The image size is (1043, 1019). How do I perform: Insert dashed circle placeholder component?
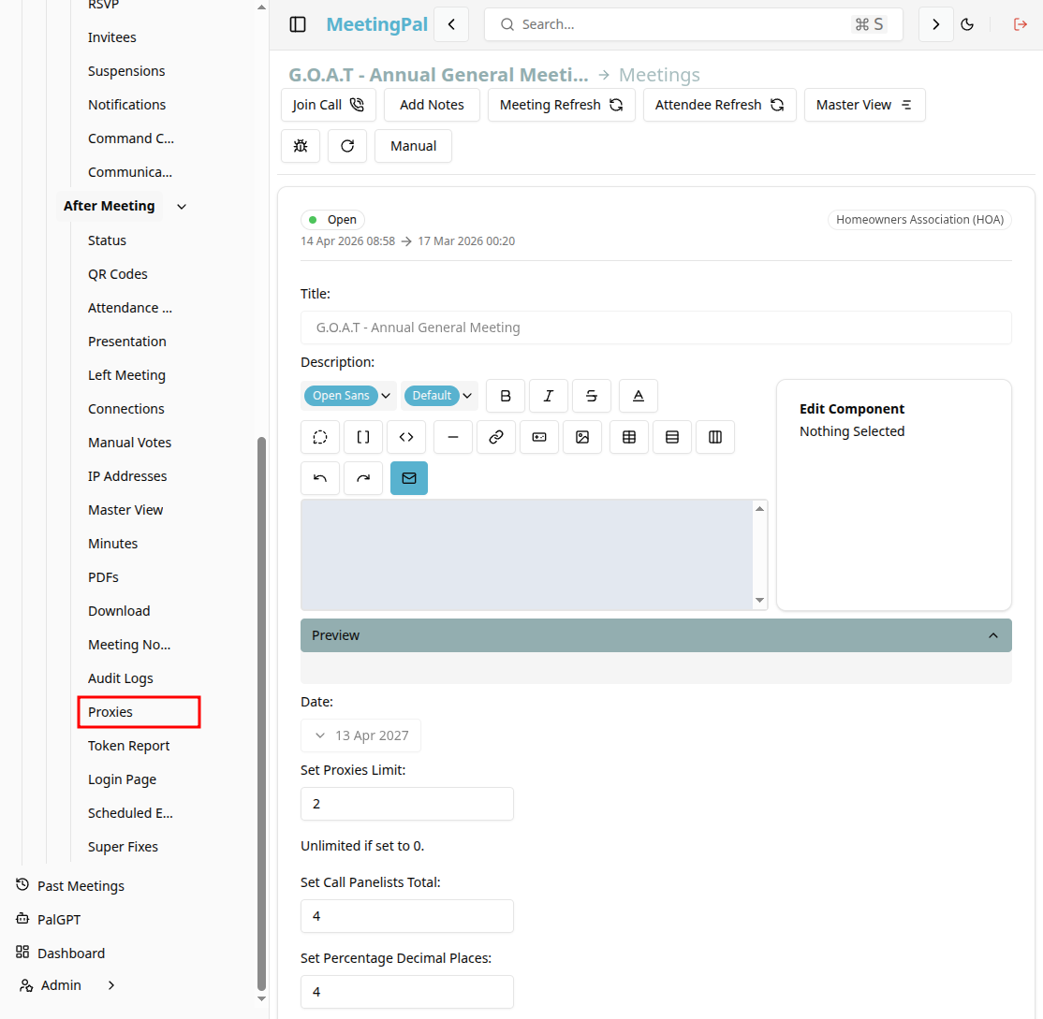[x=320, y=437]
